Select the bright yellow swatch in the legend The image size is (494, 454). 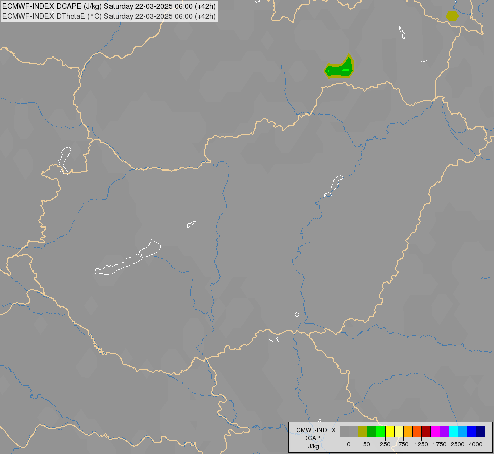tap(390, 431)
